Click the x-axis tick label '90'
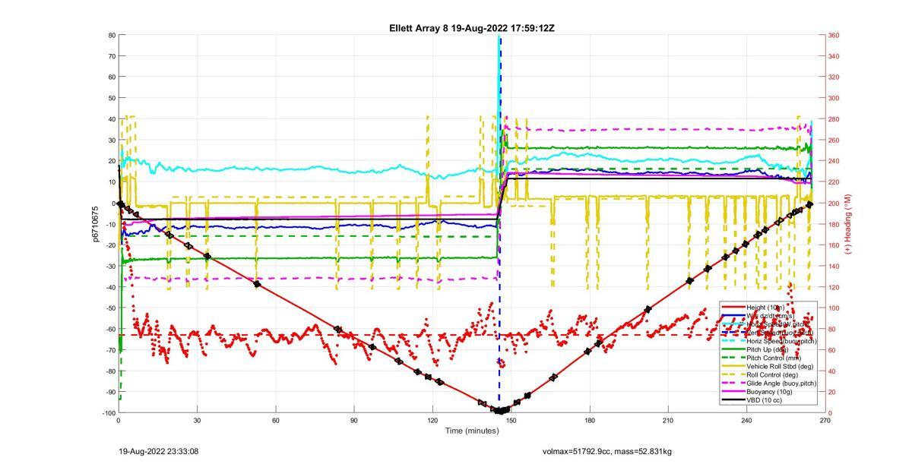Image resolution: width=912 pixels, height=464 pixels. click(x=354, y=420)
